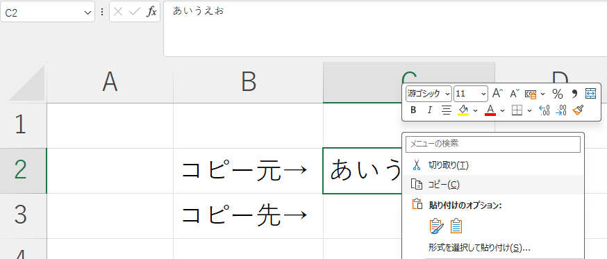
Task: Click the 貼り付けのオプション: heading
Action: [466, 206]
